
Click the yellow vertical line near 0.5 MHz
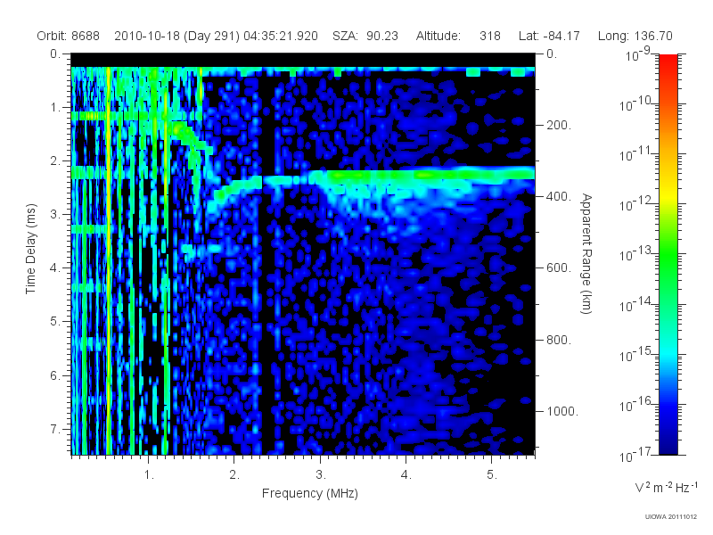109,260
